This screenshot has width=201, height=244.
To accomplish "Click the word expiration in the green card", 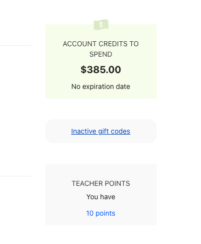I will [x=98, y=86].
